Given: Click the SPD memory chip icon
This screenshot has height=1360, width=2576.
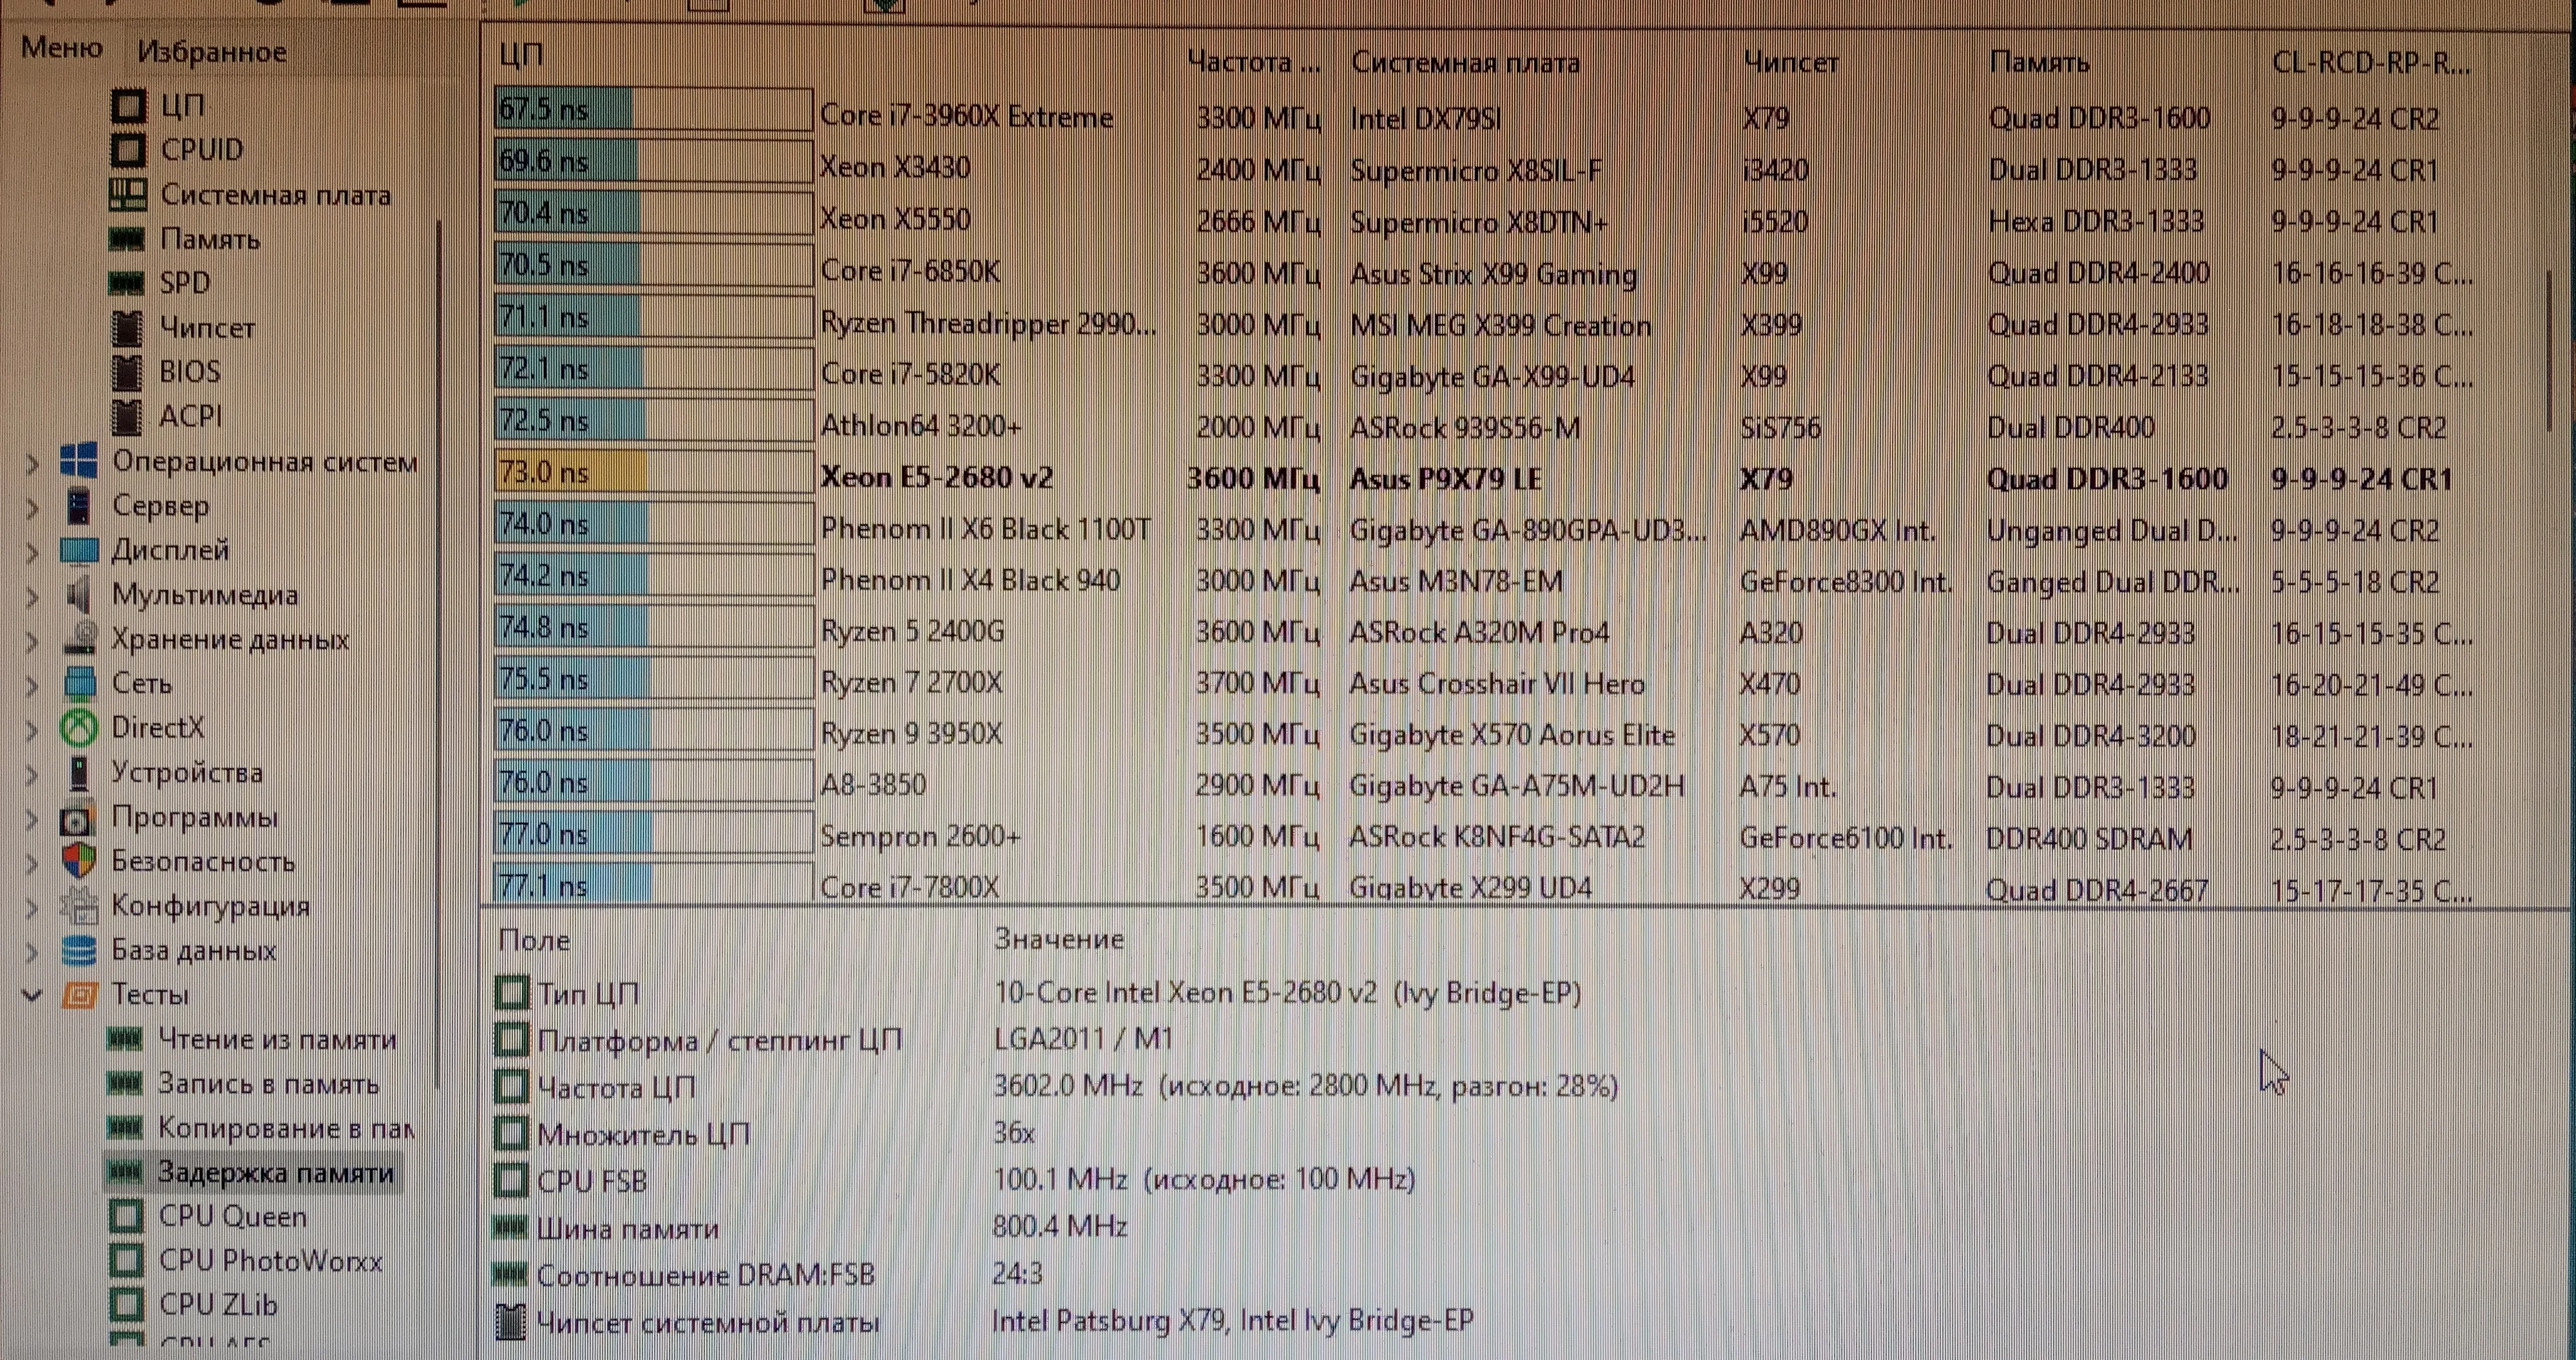Looking at the screenshot, I should (127, 283).
